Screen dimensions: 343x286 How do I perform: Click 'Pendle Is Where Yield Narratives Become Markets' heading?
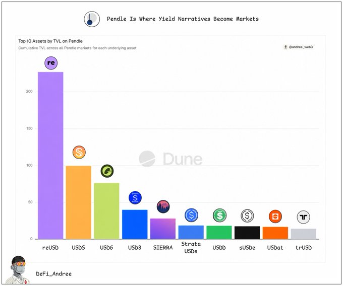point(183,19)
